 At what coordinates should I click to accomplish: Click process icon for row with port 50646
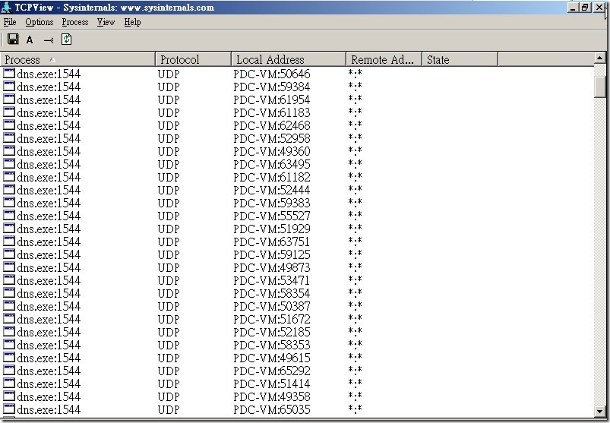coord(9,74)
